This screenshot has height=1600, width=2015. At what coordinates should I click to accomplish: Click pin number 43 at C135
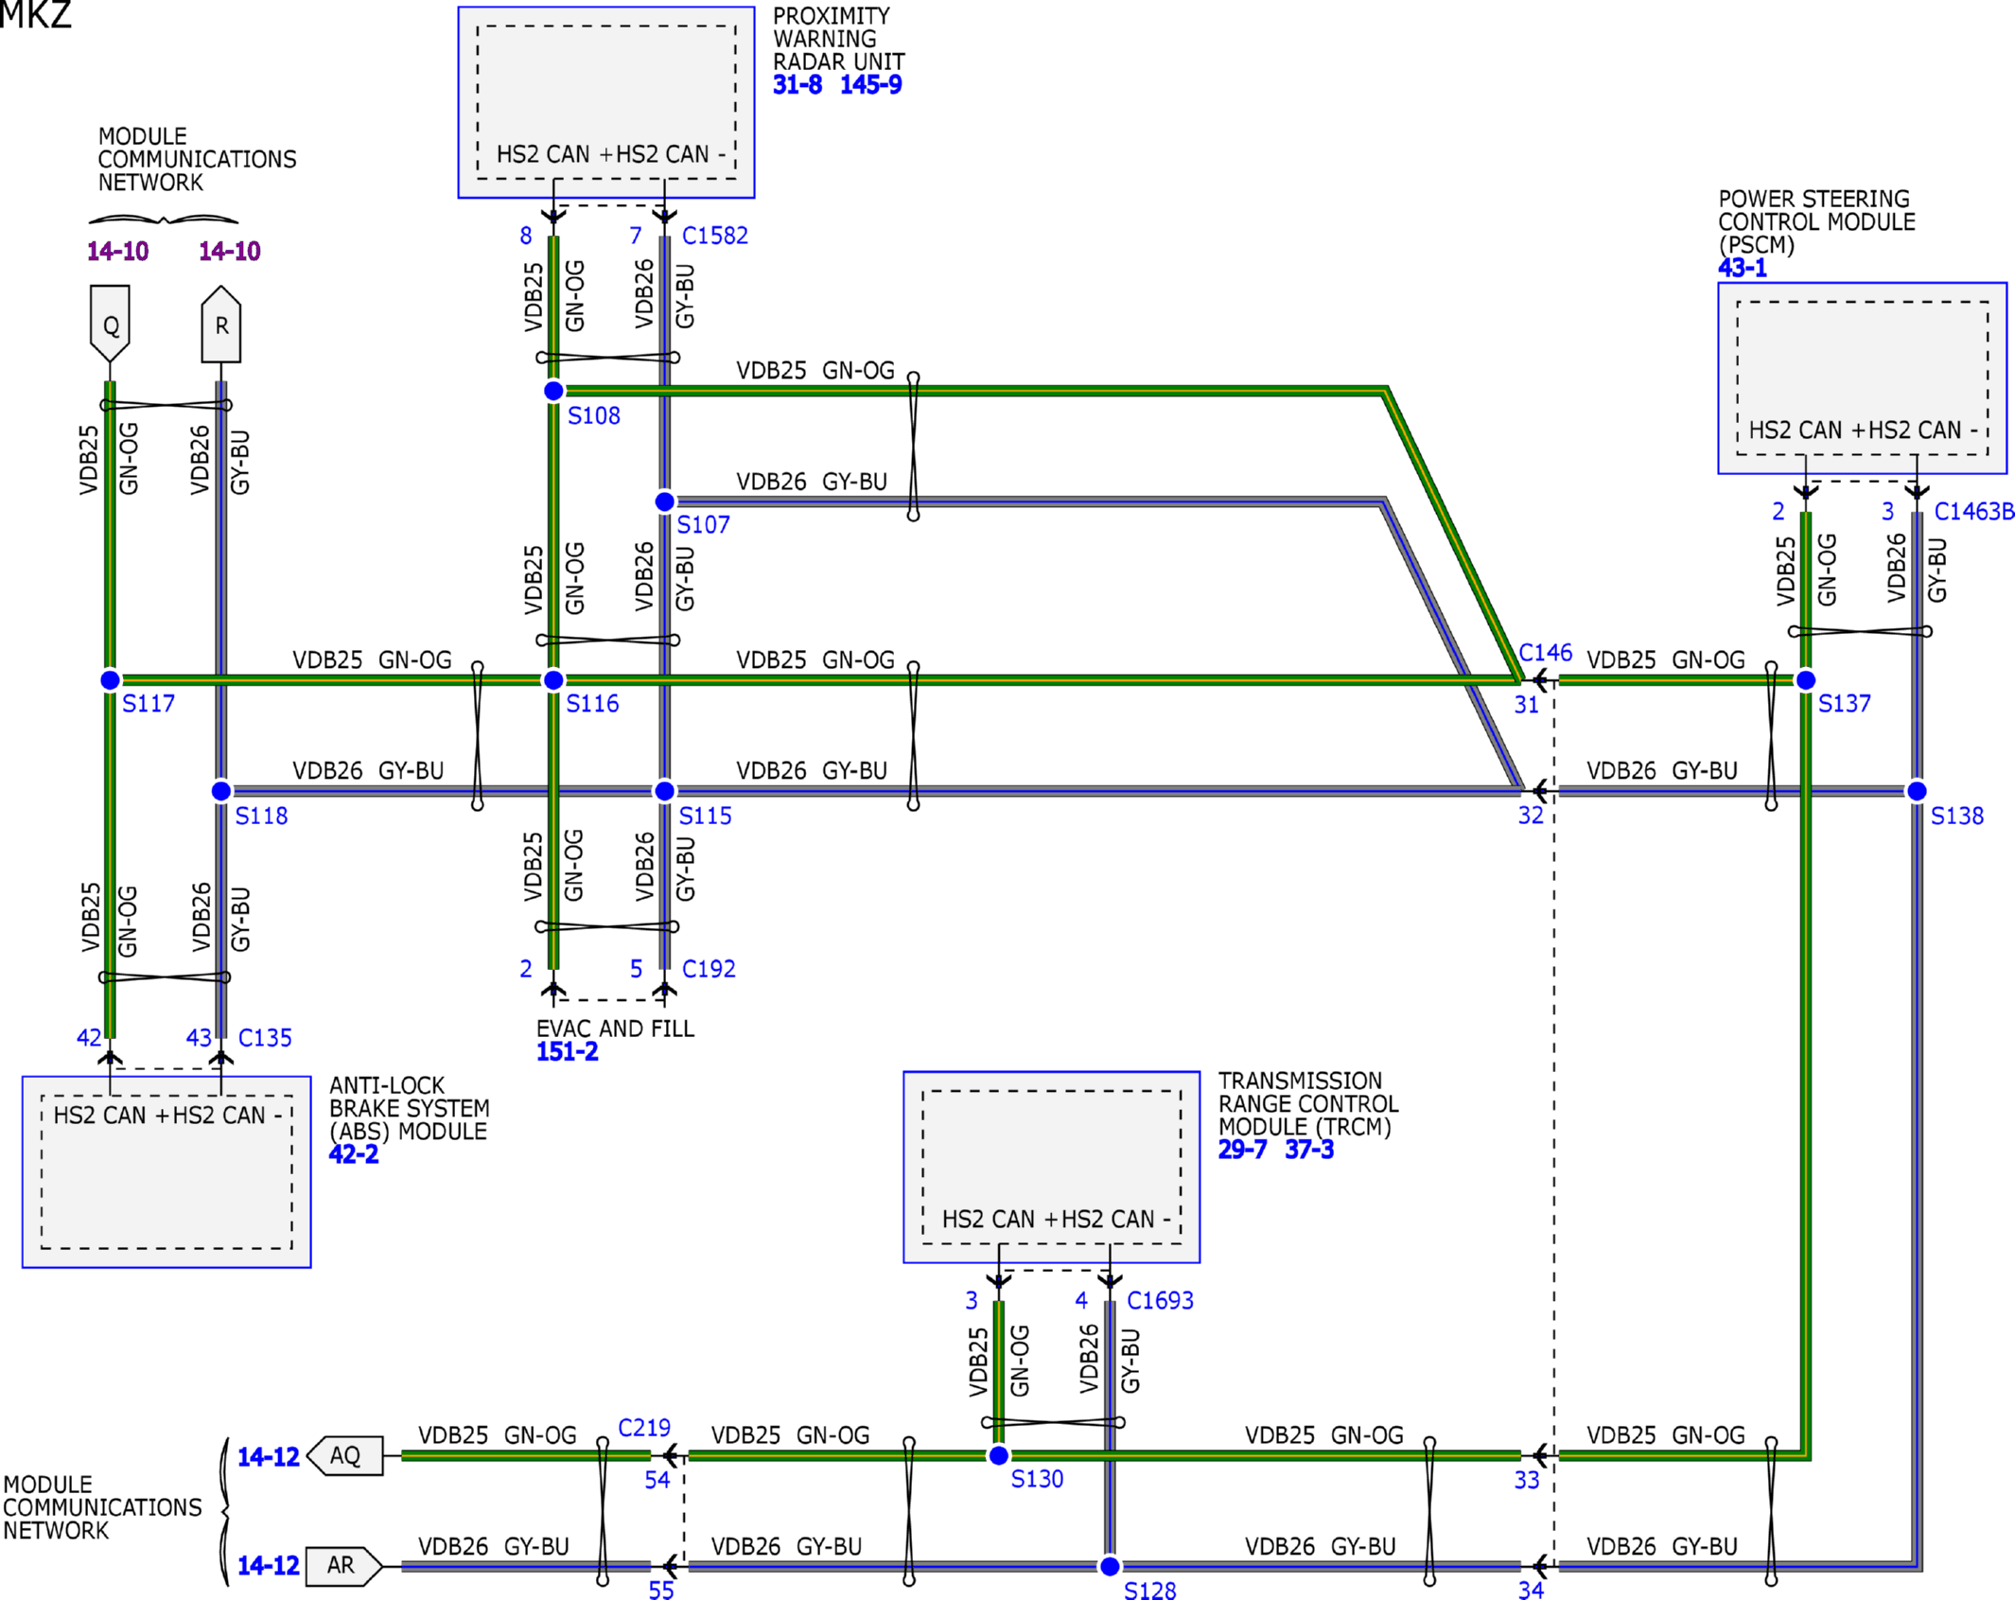199,1038
